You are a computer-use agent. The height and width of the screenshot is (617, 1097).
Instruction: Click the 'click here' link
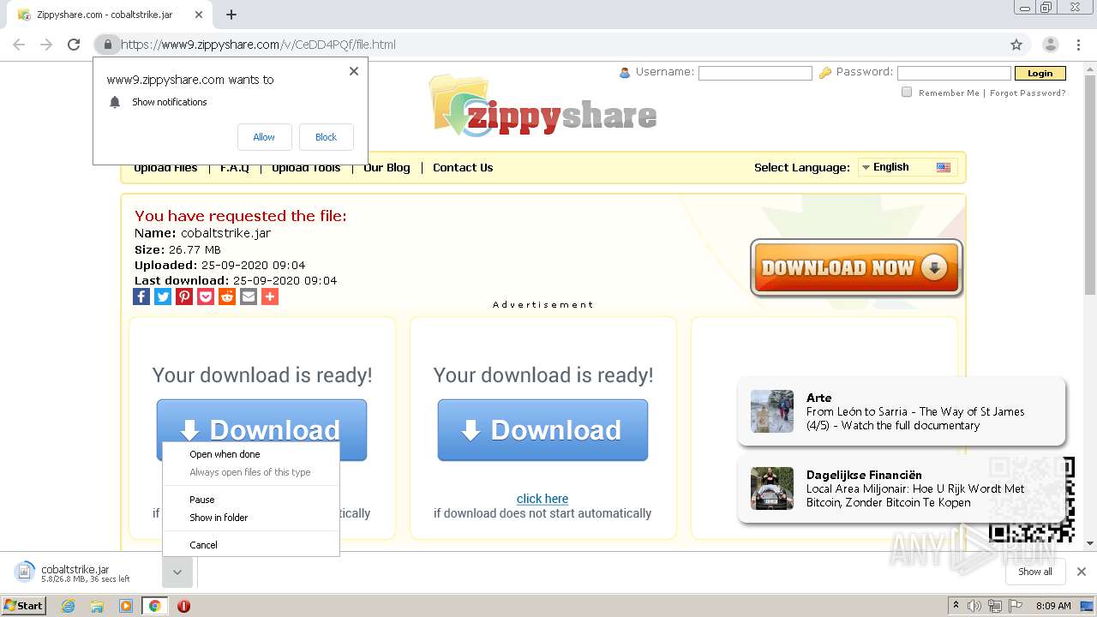(x=543, y=499)
